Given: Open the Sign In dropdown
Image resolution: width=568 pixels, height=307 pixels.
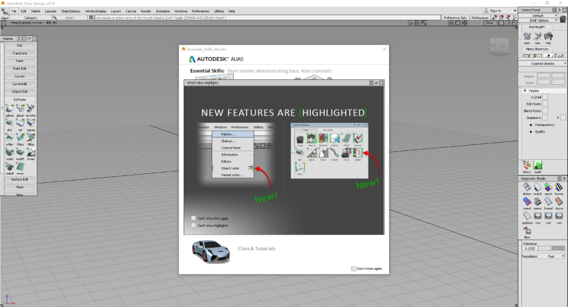Looking at the screenshot, I should coord(500,11).
